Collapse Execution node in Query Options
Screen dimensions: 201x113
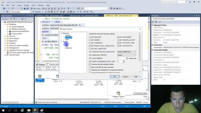(x=62, y=33)
